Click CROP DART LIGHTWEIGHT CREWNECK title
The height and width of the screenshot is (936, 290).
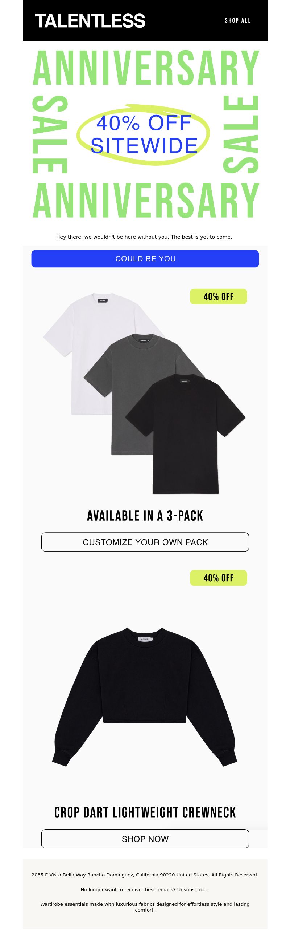tap(145, 812)
